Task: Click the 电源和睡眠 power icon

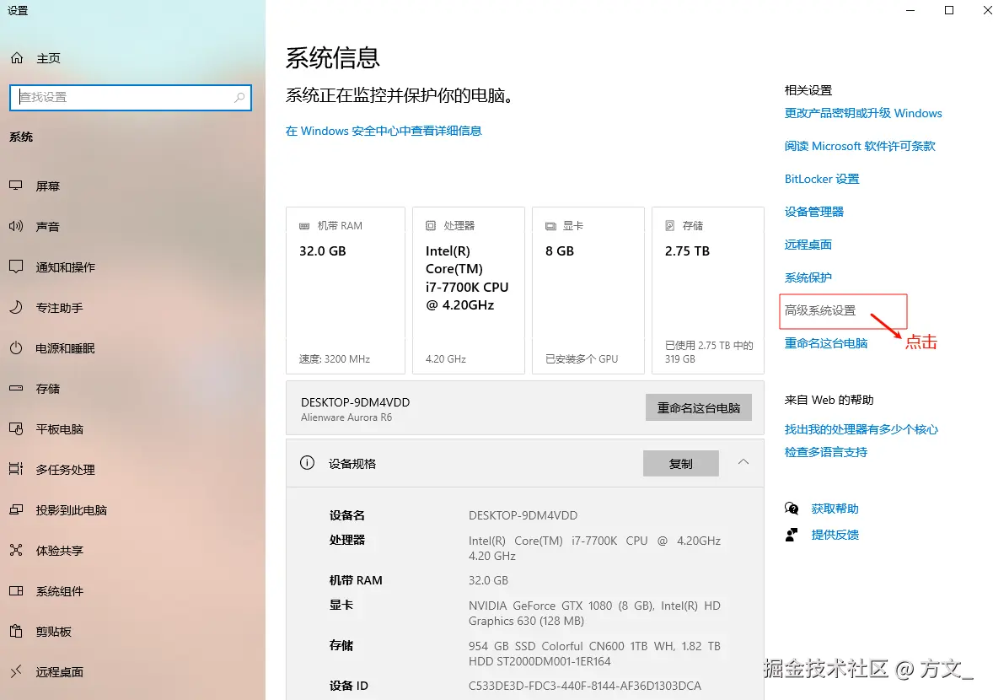Action: coord(16,347)
